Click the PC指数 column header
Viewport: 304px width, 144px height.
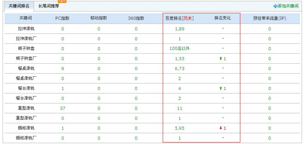pos(62,18)
